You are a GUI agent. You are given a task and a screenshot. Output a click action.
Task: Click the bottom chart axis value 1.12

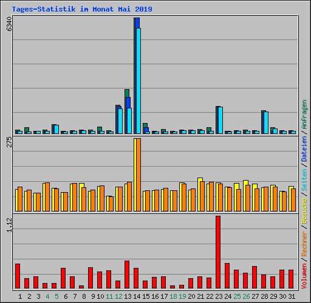[x=9, y=225]
